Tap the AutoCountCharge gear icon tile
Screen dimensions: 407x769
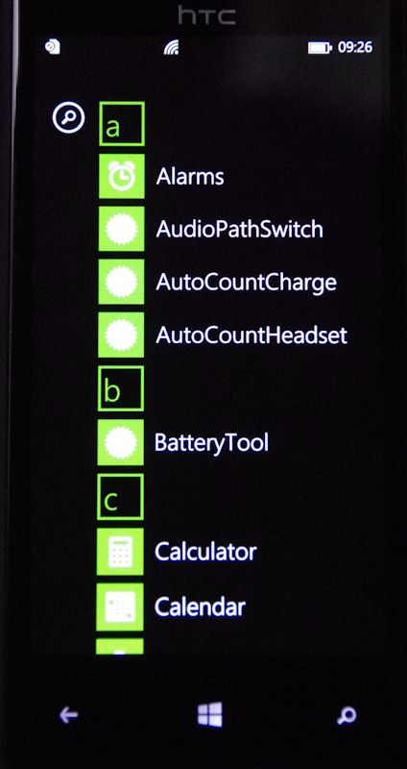pyautogui.click(x=121, y=282)
